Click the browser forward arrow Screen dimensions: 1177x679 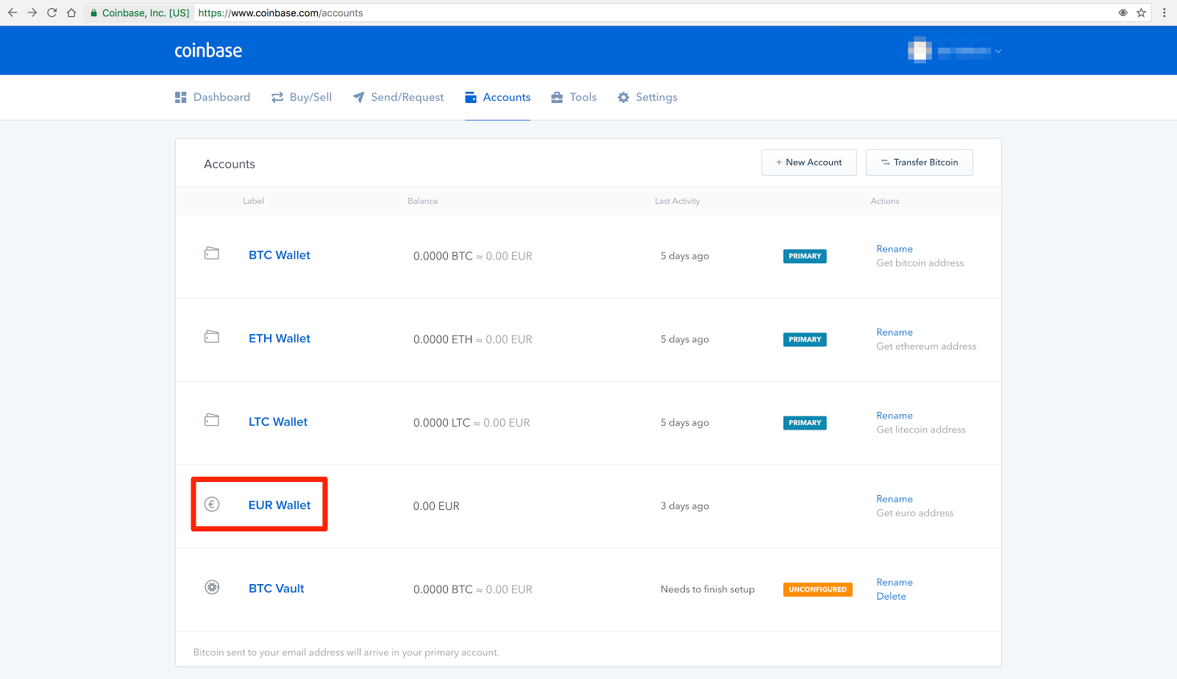pyautogui.click(x=32, y=13)
